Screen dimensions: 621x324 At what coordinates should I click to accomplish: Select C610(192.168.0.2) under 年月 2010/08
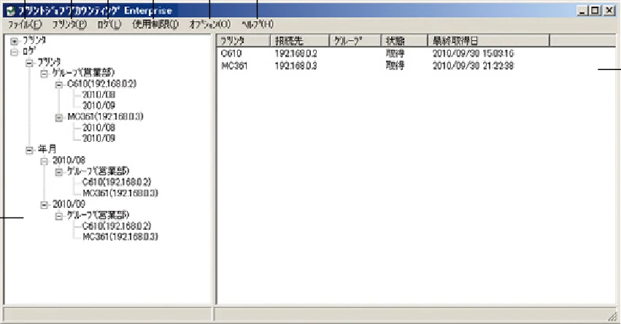point(117,182)
